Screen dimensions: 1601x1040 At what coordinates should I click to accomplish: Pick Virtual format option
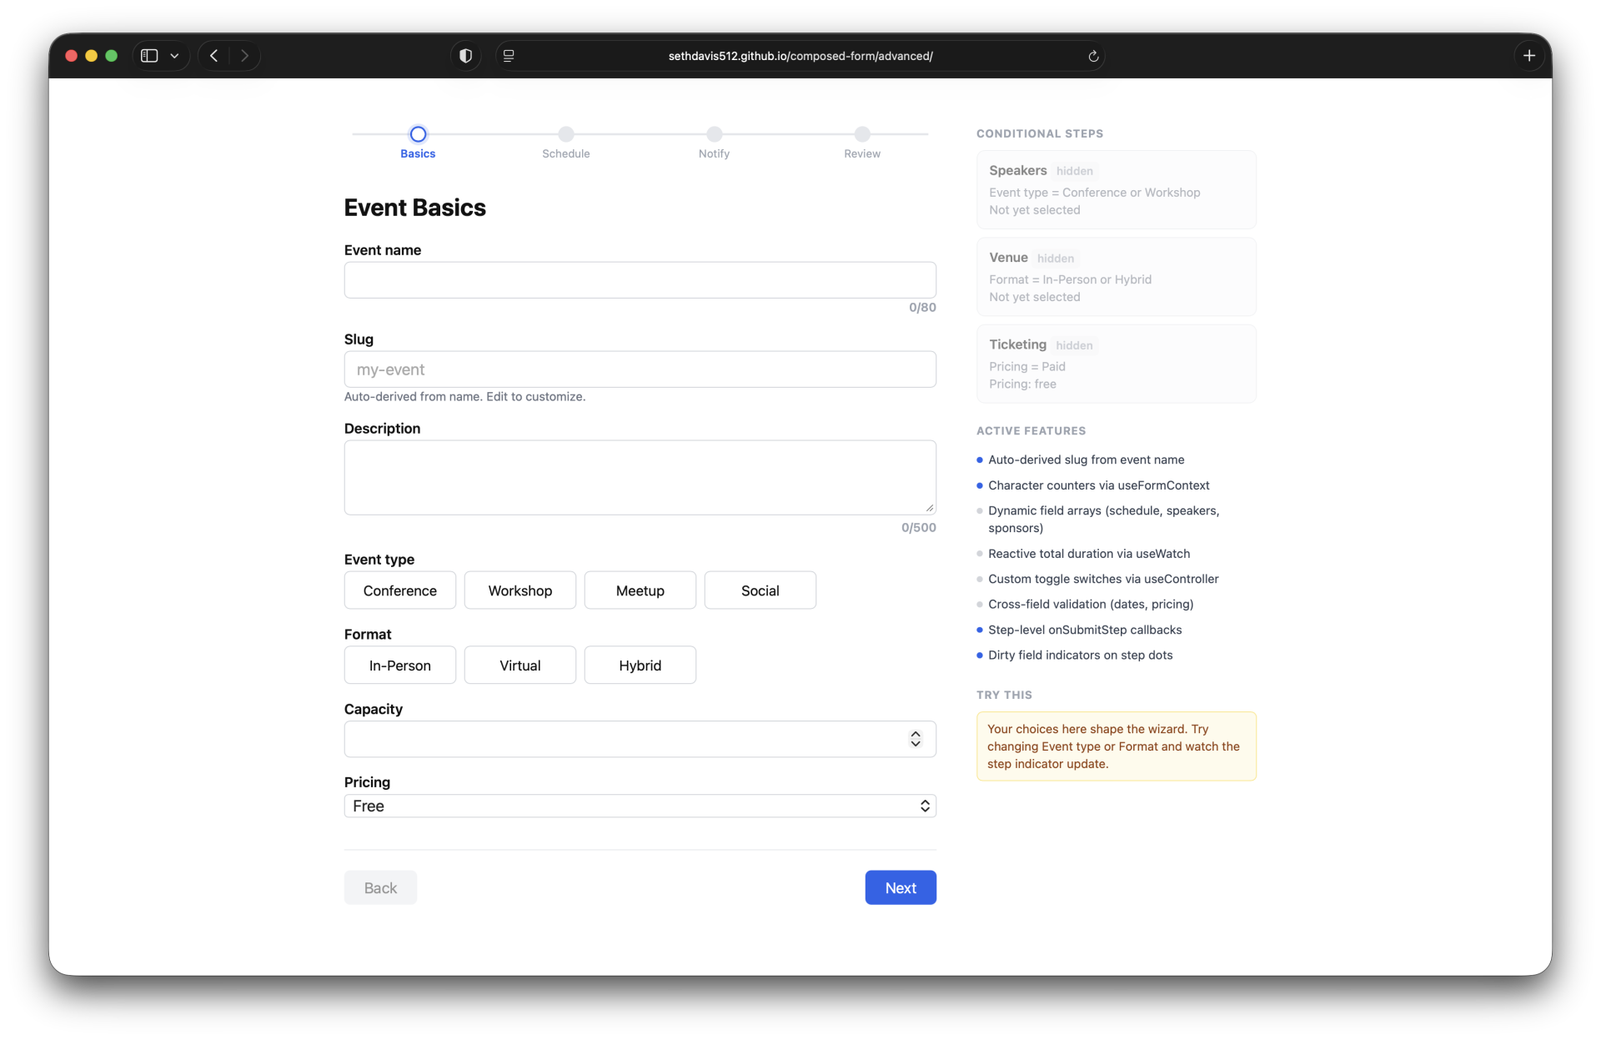519,666
